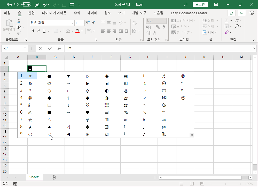Click the 로그인 (Sign in) button
This screenshot has height=187, width=258.
(200, 4)
